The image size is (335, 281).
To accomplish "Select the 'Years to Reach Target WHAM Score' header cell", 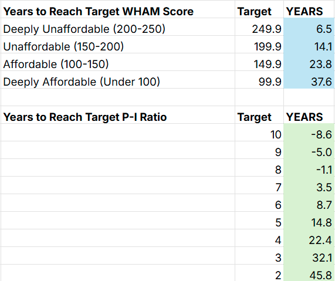I will (x=118, y=9).
